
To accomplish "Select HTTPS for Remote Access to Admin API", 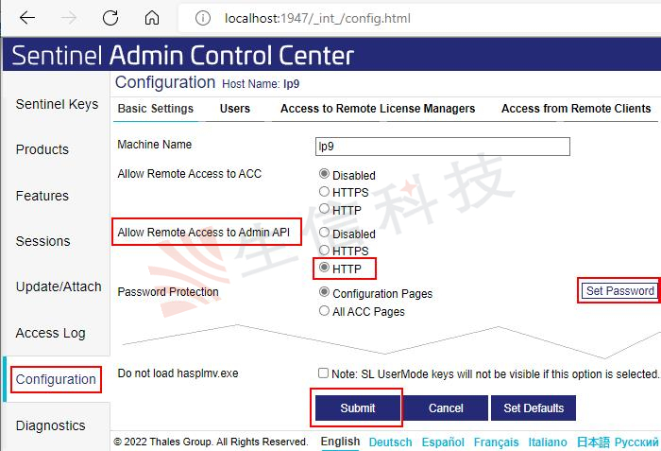I will tap(324, 250).
